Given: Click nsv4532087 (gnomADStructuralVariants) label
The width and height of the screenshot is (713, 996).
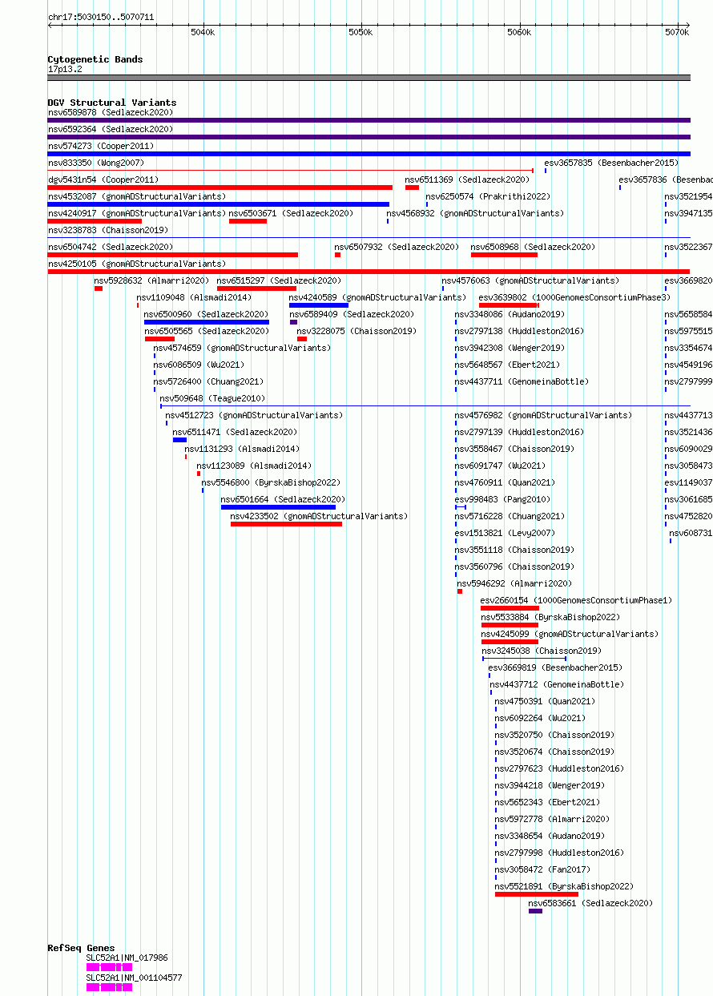Looking at the screenshot, I should click(x=137, y=196).
